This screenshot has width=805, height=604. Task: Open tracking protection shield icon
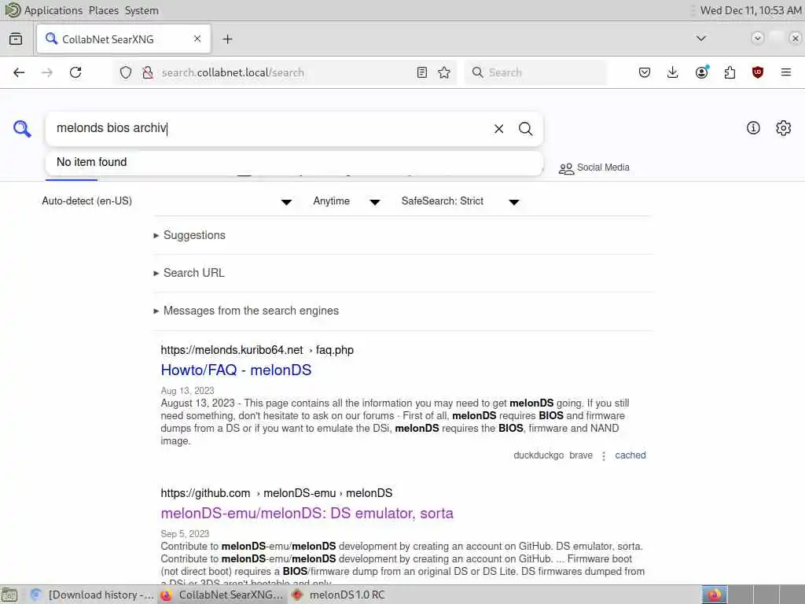126,72
